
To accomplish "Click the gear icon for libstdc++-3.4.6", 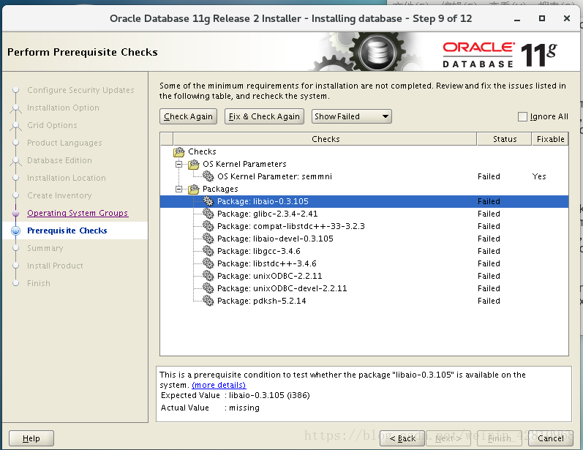I will (x=208, y=263).
